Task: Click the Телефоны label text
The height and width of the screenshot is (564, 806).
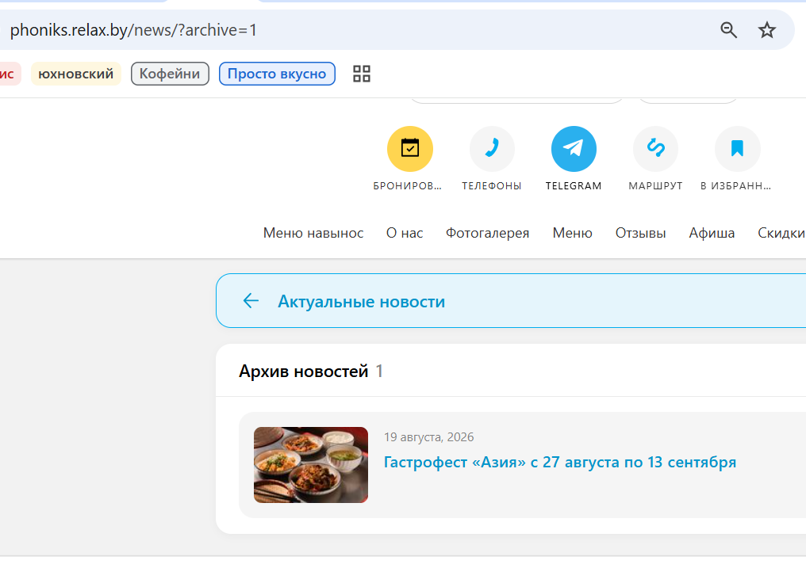Action: coord(492,186)
